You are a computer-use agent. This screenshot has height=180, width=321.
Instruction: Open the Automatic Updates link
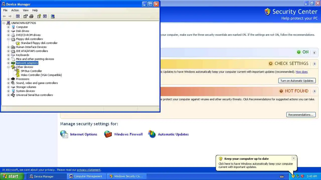point(173,134)
